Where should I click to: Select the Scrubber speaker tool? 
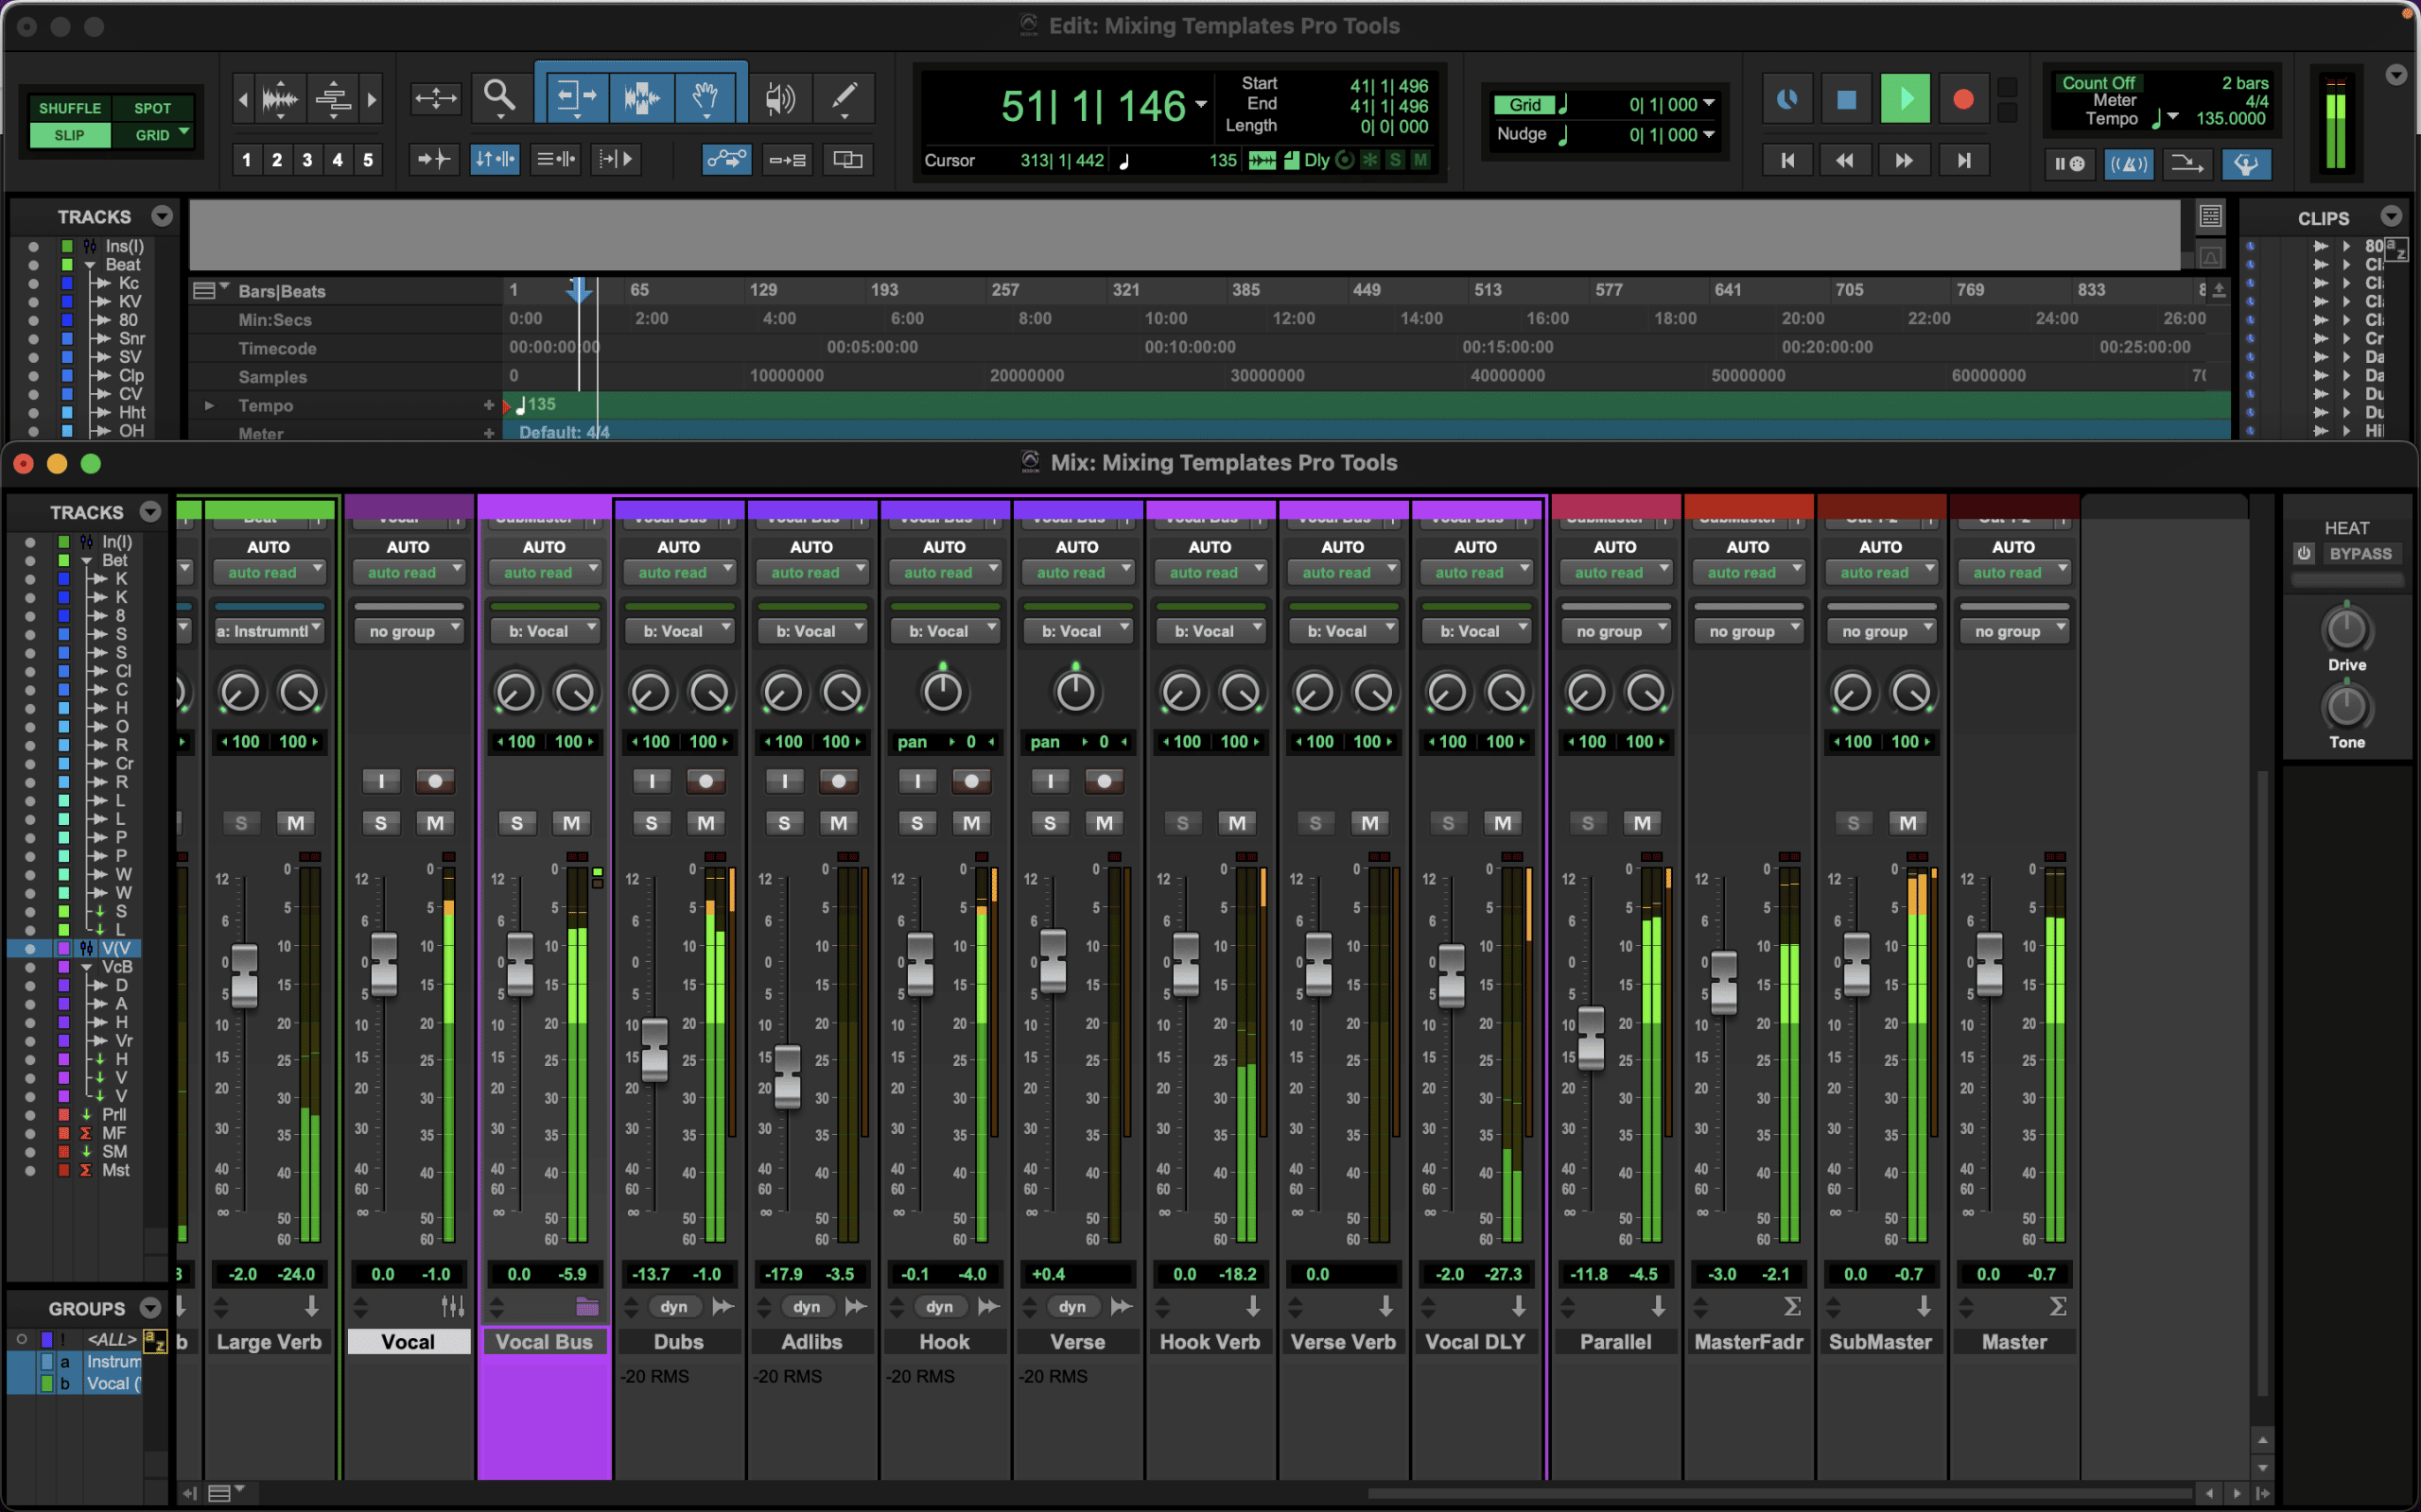[779, 98]
